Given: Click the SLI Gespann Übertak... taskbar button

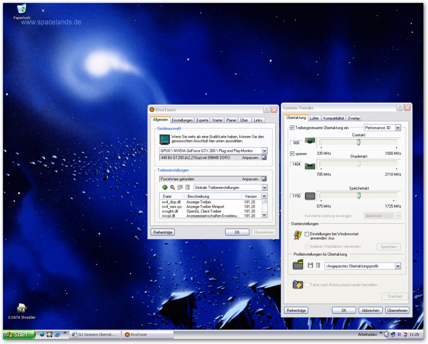Looking at the screenshot, I should tap(95, 334).
